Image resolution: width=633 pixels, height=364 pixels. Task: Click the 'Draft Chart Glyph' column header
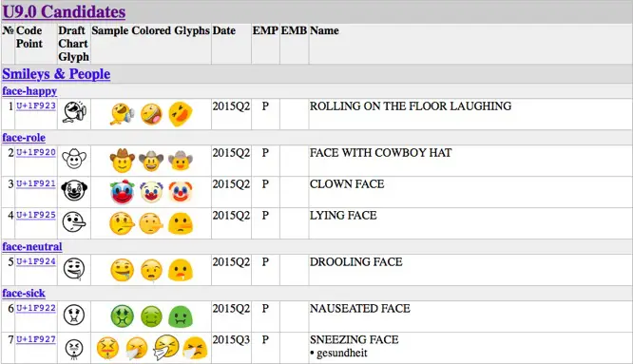(73, 44)
